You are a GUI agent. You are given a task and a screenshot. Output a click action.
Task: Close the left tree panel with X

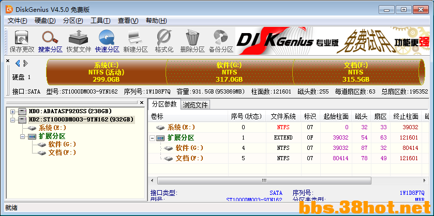[x=142, y=103]
